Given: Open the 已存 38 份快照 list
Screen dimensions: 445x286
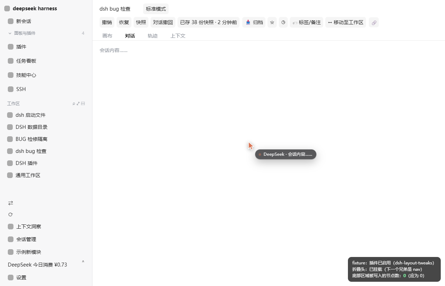Looking at the screenshot, I should click(208, 22).
